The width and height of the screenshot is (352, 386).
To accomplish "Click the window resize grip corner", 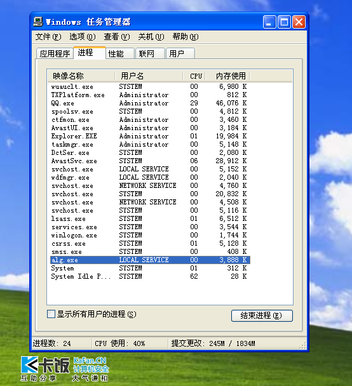I will coord(302,345).
